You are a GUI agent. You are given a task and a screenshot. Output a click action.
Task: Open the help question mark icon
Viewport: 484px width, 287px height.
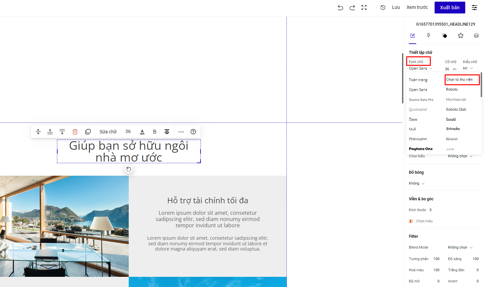click(x=193, y=132)
